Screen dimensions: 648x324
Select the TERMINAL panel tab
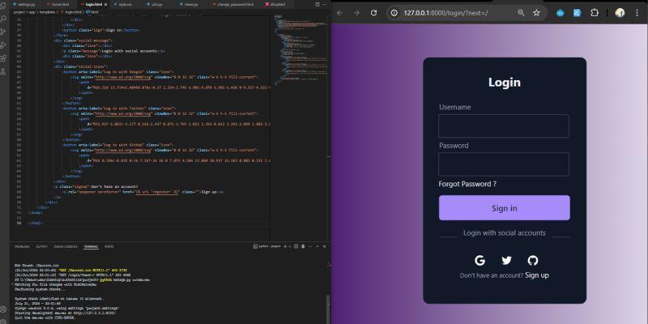(x=91, y=247)
